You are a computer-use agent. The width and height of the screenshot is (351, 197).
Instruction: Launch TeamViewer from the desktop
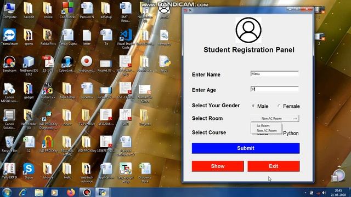[9, 37]
